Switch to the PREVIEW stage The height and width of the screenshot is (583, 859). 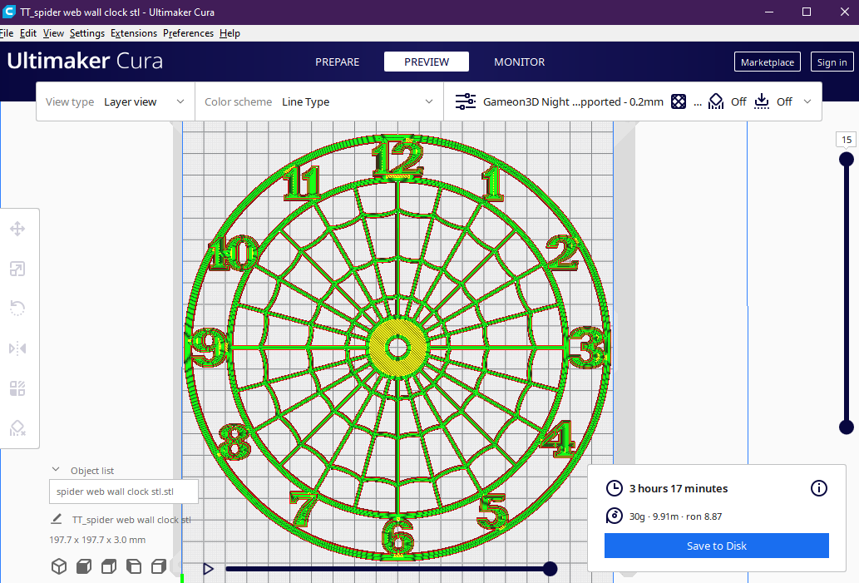427,62
